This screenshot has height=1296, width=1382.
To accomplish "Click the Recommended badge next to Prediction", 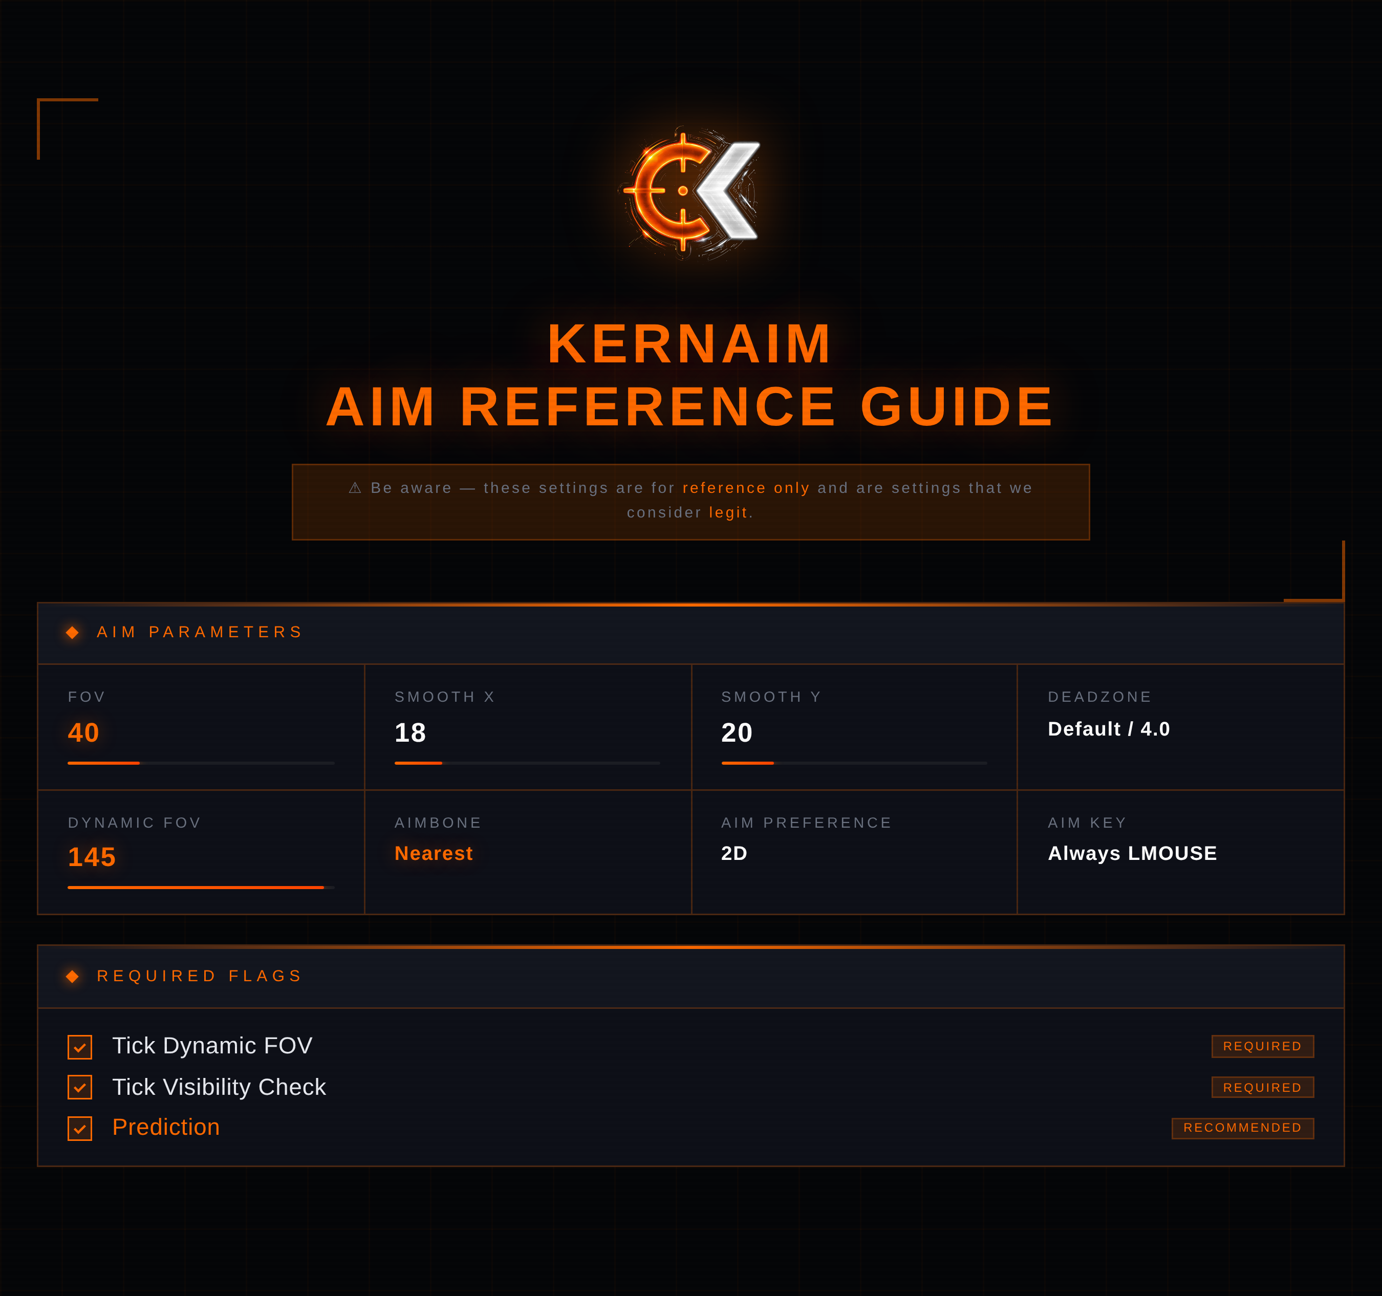I will click(1242, 1128).
